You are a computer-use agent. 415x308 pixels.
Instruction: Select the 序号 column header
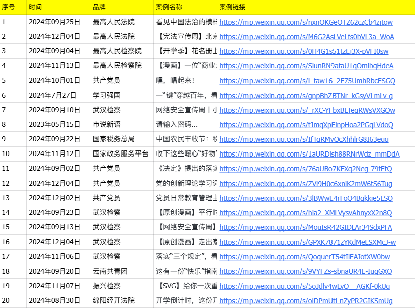[13, 7]
